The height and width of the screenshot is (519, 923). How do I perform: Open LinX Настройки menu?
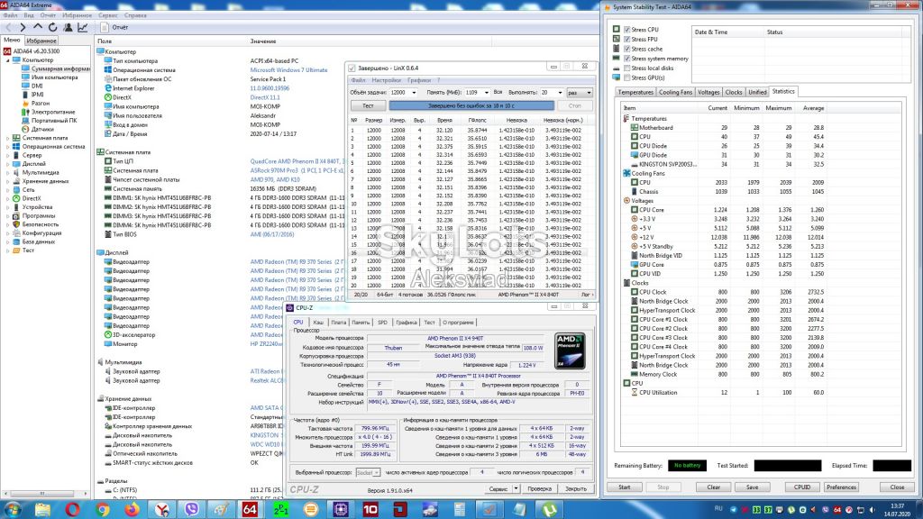(386, 80)
